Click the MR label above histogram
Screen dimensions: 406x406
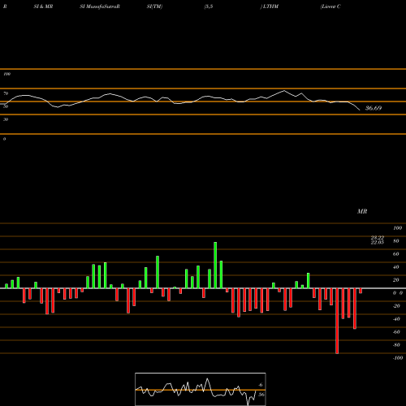point(362,211)
